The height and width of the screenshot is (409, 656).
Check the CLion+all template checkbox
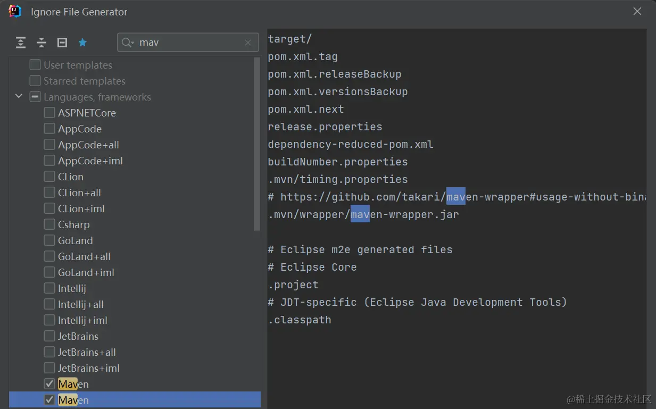point(49,193)
